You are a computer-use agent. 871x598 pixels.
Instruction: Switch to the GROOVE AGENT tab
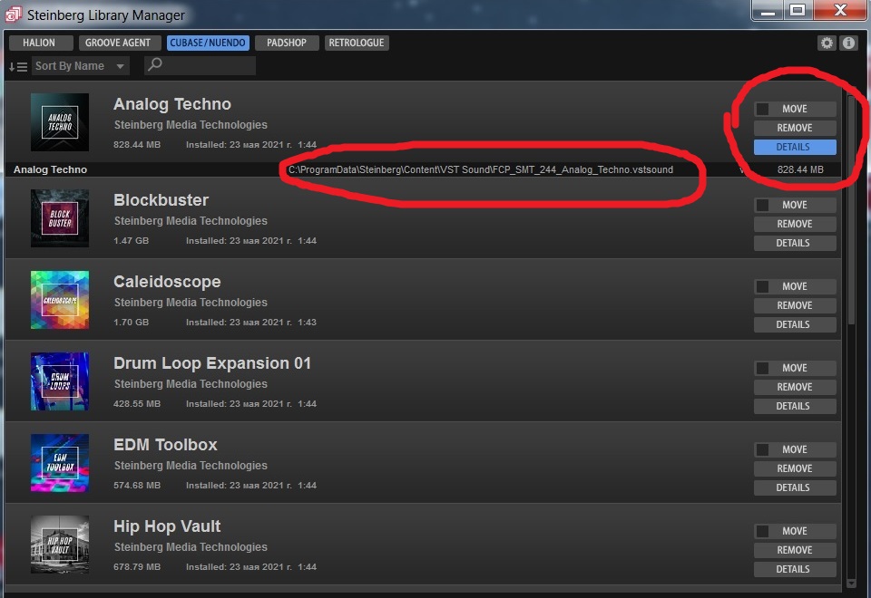point(118,43)
